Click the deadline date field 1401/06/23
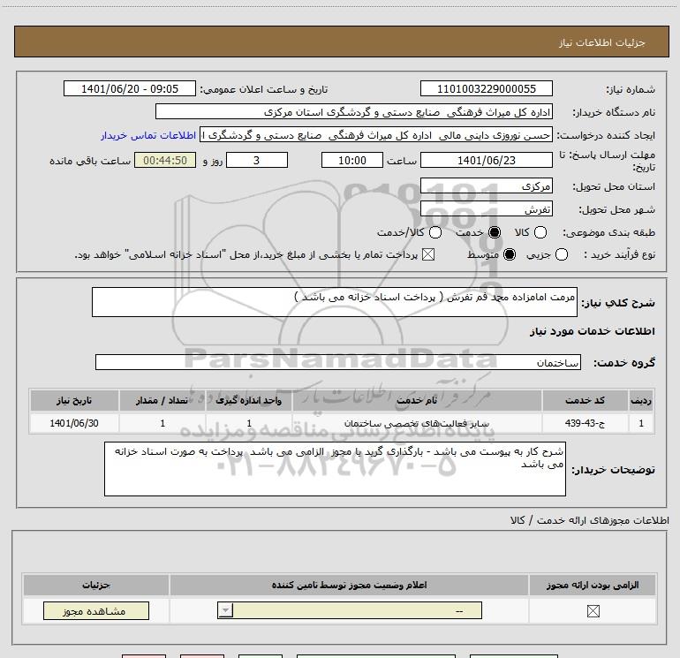The height and width of the screenshot is (658, 680). tap(486, 160)
